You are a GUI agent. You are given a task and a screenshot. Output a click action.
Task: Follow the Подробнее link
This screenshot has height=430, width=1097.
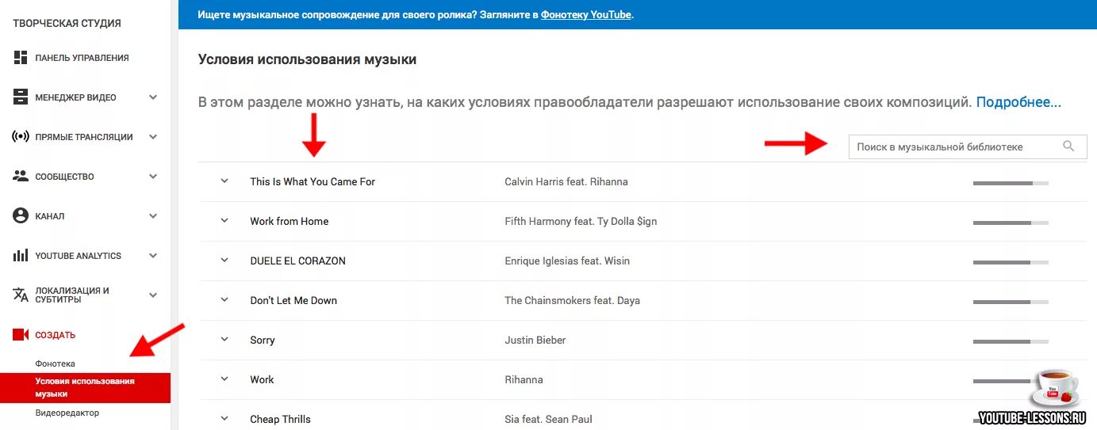1018,102
